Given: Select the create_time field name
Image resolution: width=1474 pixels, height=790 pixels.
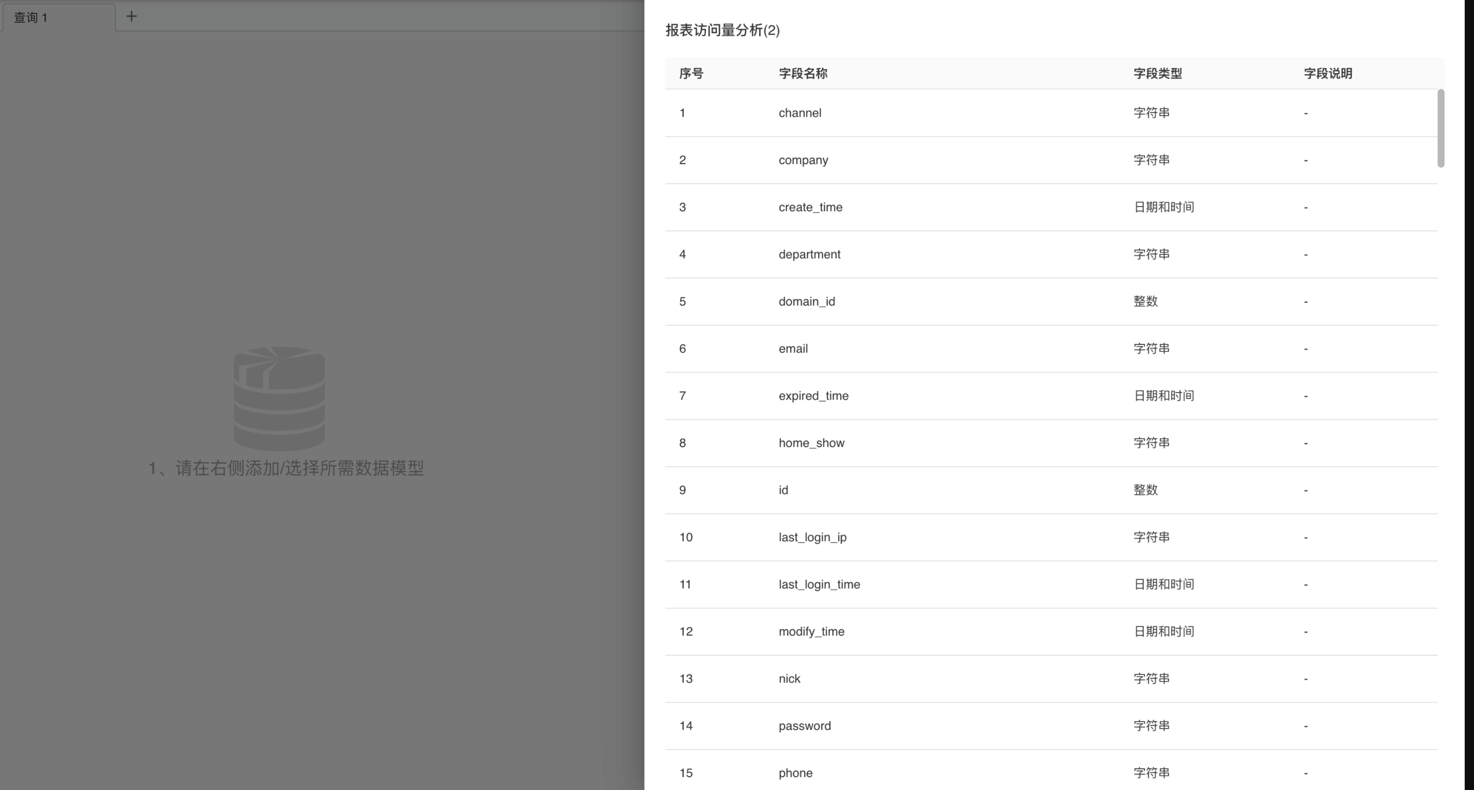Looking at the screenshot, I should pyautogui.click(x=810, y=207).
